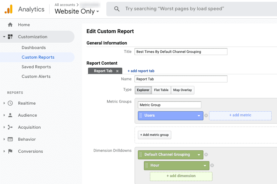Screen dimensions: 277x184
Task: Switch to the Report Tab tab
Action: pos(103,71)
